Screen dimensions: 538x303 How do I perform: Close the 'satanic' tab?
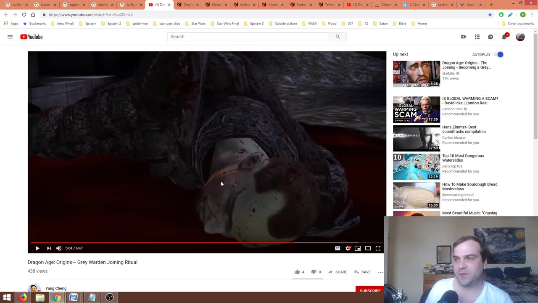(452, 5)
